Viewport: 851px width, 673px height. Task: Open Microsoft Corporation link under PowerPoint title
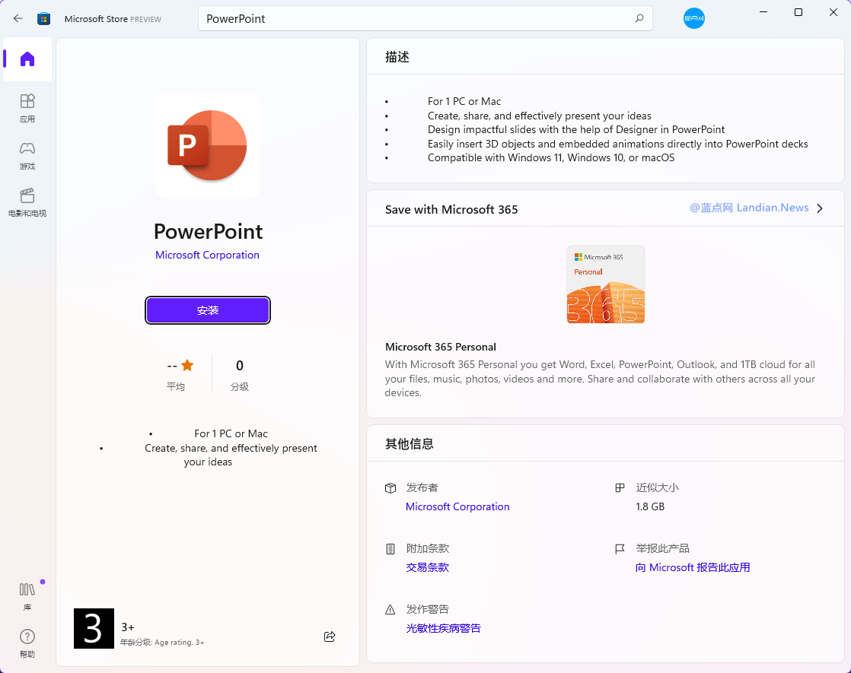(207, 255)
